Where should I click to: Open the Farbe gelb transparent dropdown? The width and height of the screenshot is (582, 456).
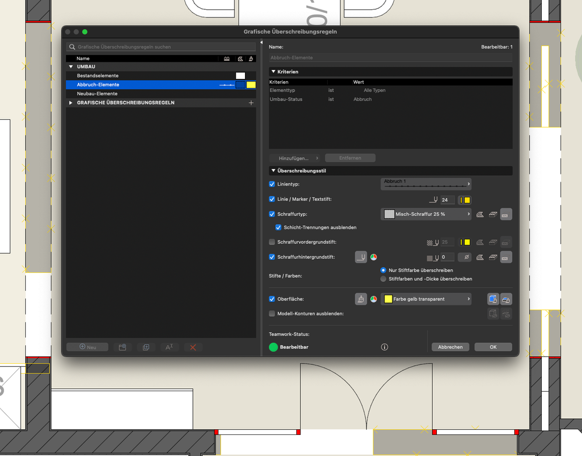[x=426, y=299]
